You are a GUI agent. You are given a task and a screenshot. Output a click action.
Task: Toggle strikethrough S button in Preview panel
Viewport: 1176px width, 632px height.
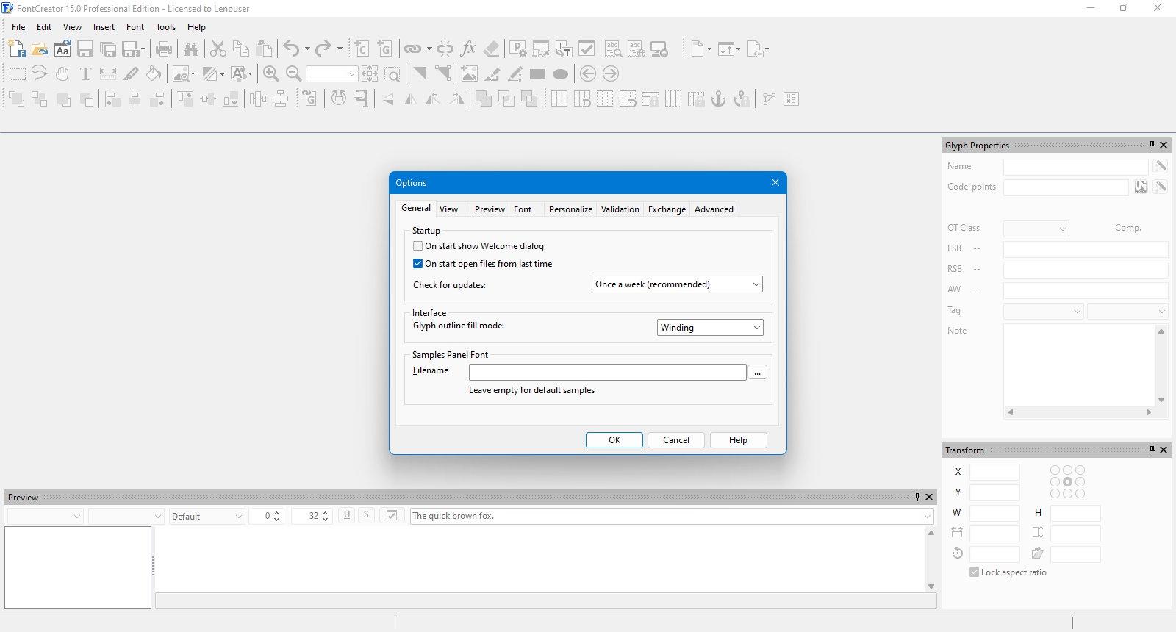pyautogui.click(x=366, y=515)
